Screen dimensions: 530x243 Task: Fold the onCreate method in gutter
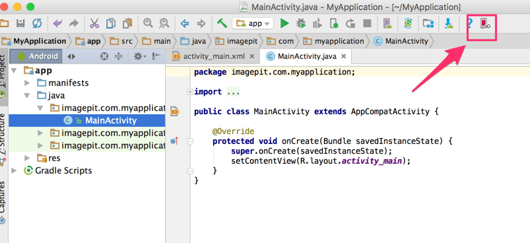(x=190, y=141)
